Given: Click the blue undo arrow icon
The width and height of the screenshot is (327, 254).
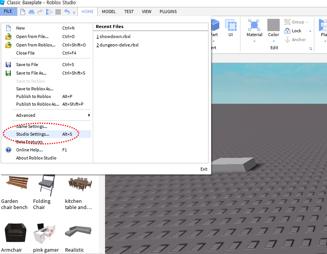Looking at the screenshot, I should tap(67, 12).
